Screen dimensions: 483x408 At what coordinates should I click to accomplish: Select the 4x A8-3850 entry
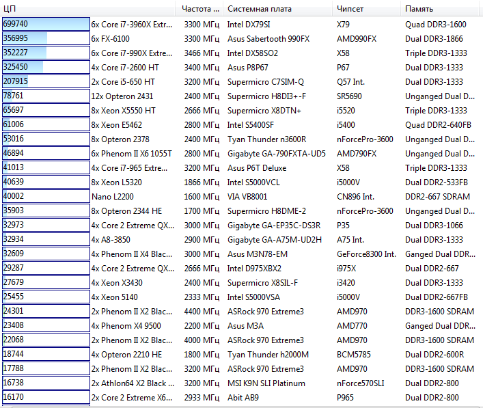coord(111,239)
